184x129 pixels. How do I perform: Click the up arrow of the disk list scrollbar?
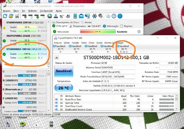click(49, 22)
